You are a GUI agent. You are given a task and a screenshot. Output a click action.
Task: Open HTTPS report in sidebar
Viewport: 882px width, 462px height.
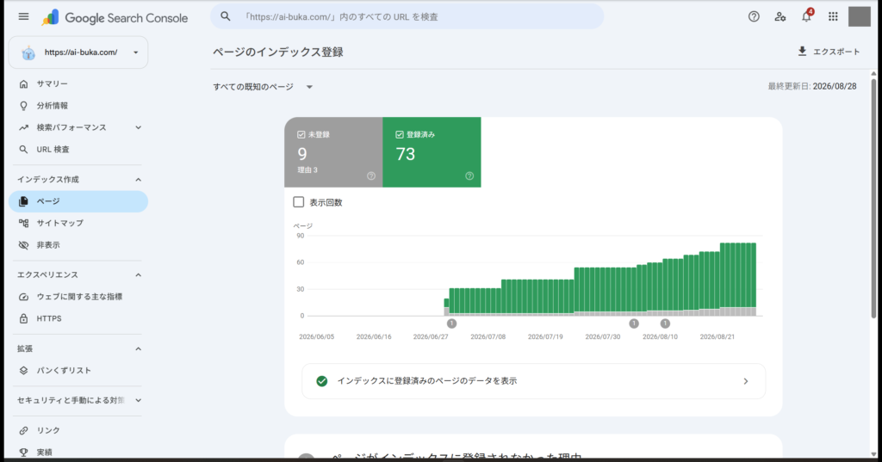tap(49, 318)
